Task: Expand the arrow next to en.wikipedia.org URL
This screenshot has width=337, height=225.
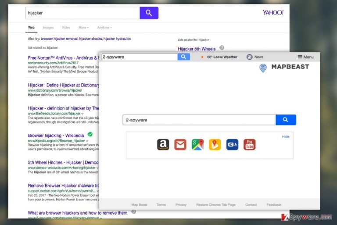Action: coord(87,141)
